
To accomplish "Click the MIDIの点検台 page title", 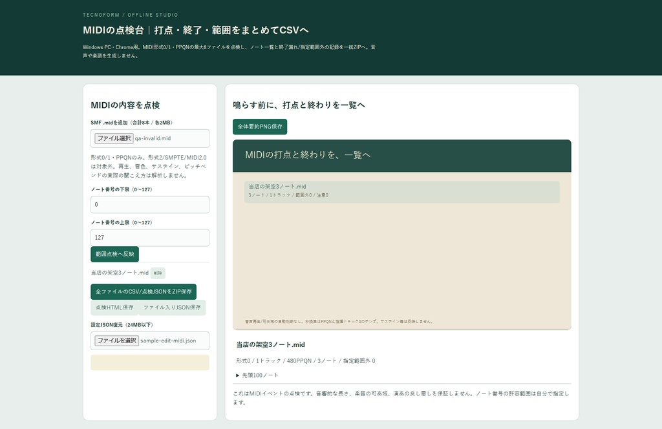I will click(195, 30).
